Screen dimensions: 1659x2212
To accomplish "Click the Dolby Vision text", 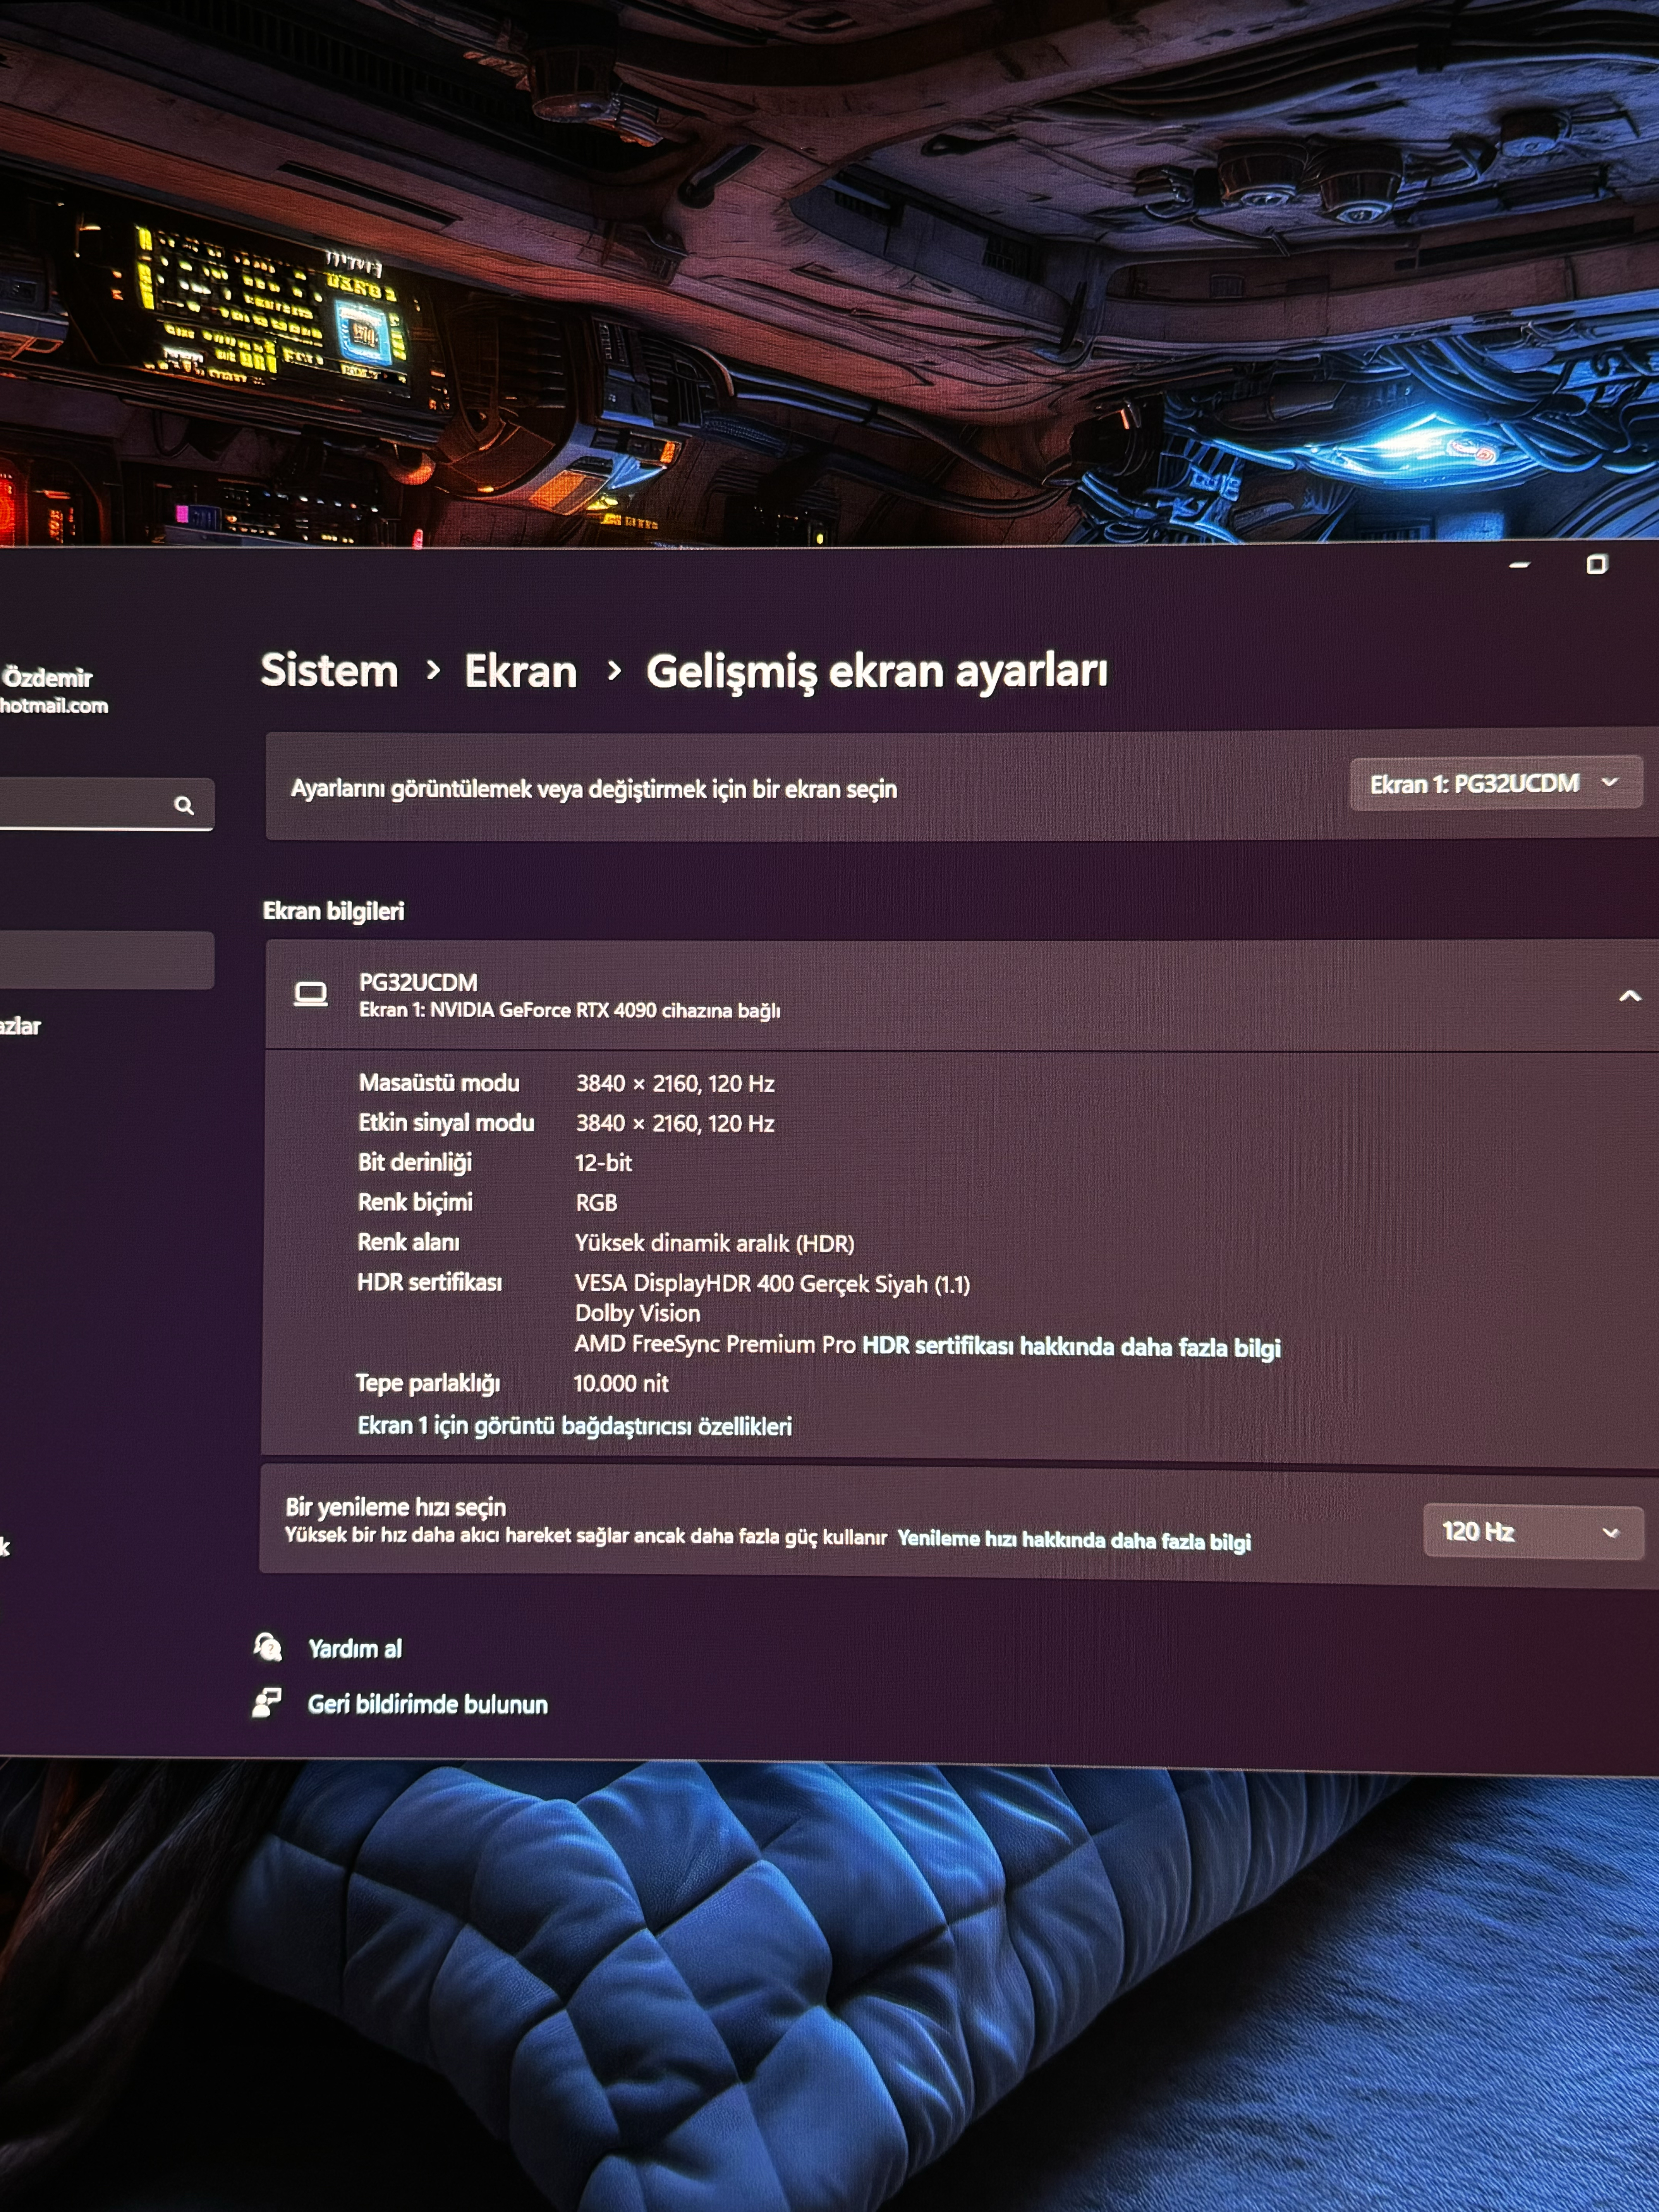I will point(637,1313).
